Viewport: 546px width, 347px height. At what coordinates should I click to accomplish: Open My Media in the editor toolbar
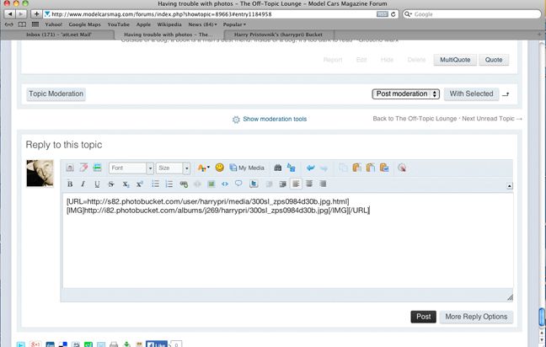tap(247, 168)
